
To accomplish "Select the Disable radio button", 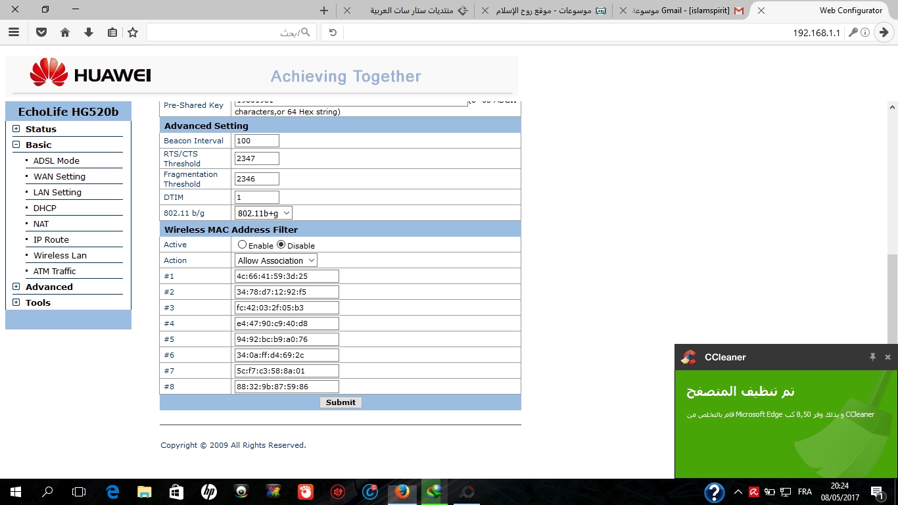I will [x=281, y=245].
